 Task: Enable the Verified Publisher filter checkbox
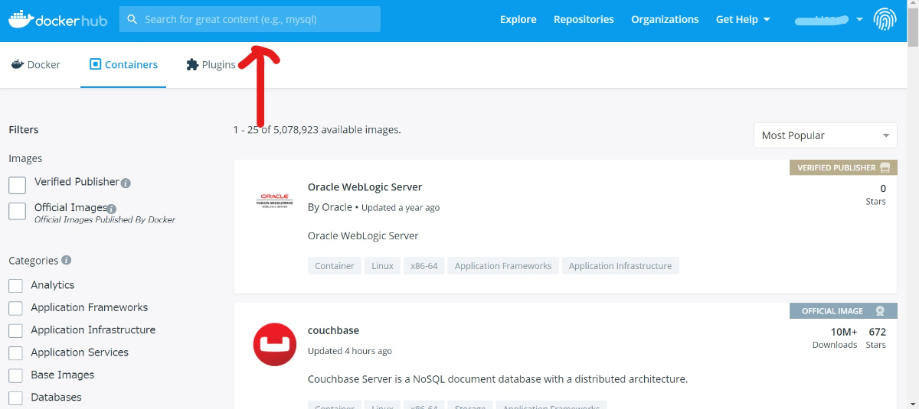[17, 185]
